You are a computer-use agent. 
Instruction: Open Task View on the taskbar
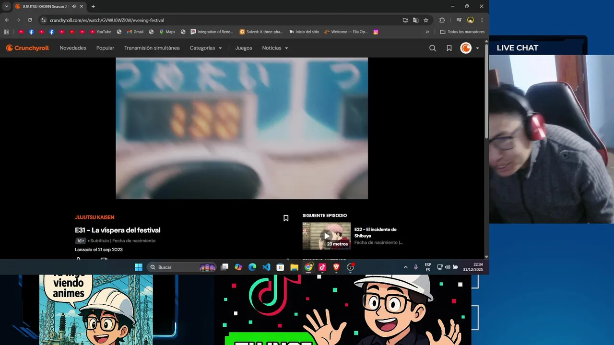tap(224, 267)
